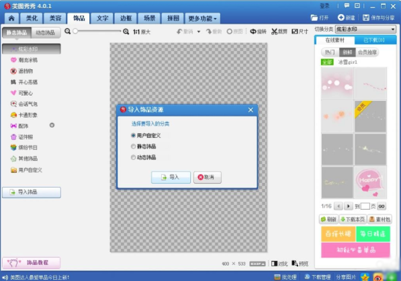401x281 pixels.
Task: Click the 导入 import button in dialog
Action: click(171, 177)
